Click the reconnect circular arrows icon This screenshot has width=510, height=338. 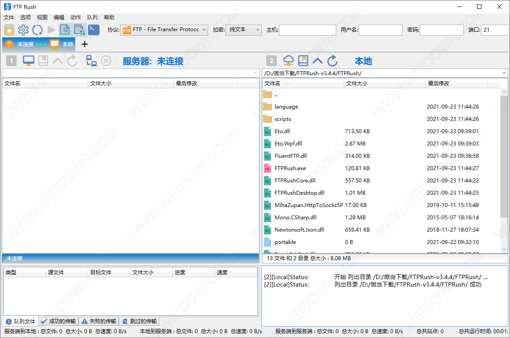click(x=37, y=30)
